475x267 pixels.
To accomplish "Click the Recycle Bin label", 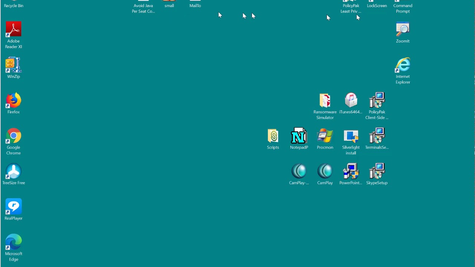I will (x=13, y=6).
